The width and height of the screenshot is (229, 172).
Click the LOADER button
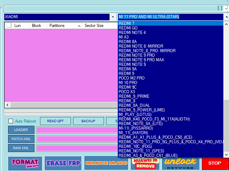(x=21, y=130)
